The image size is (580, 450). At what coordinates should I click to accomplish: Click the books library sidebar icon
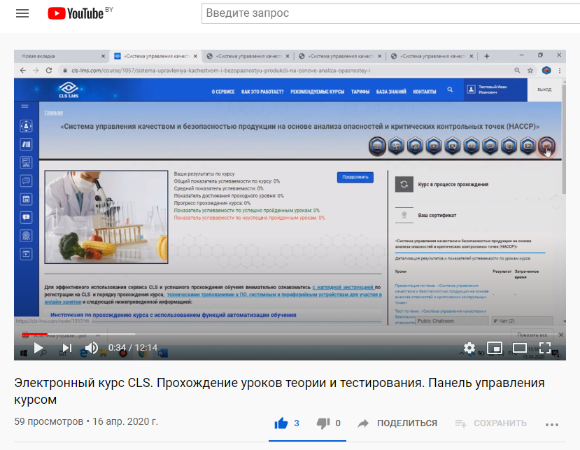(26, 144)
